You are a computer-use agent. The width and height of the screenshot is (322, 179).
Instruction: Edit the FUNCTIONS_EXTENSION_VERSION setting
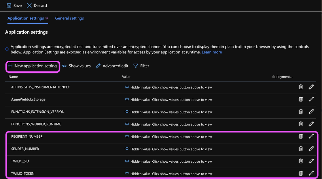pyautogui.click(x=311, y=111)
